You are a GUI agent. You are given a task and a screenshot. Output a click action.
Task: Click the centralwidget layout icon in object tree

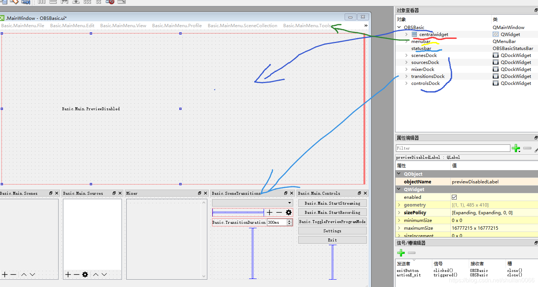coord(414,35)
